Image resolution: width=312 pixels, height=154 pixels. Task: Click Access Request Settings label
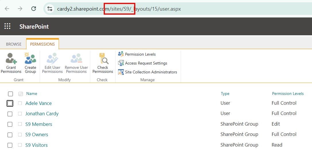click(x=146, y=63)
